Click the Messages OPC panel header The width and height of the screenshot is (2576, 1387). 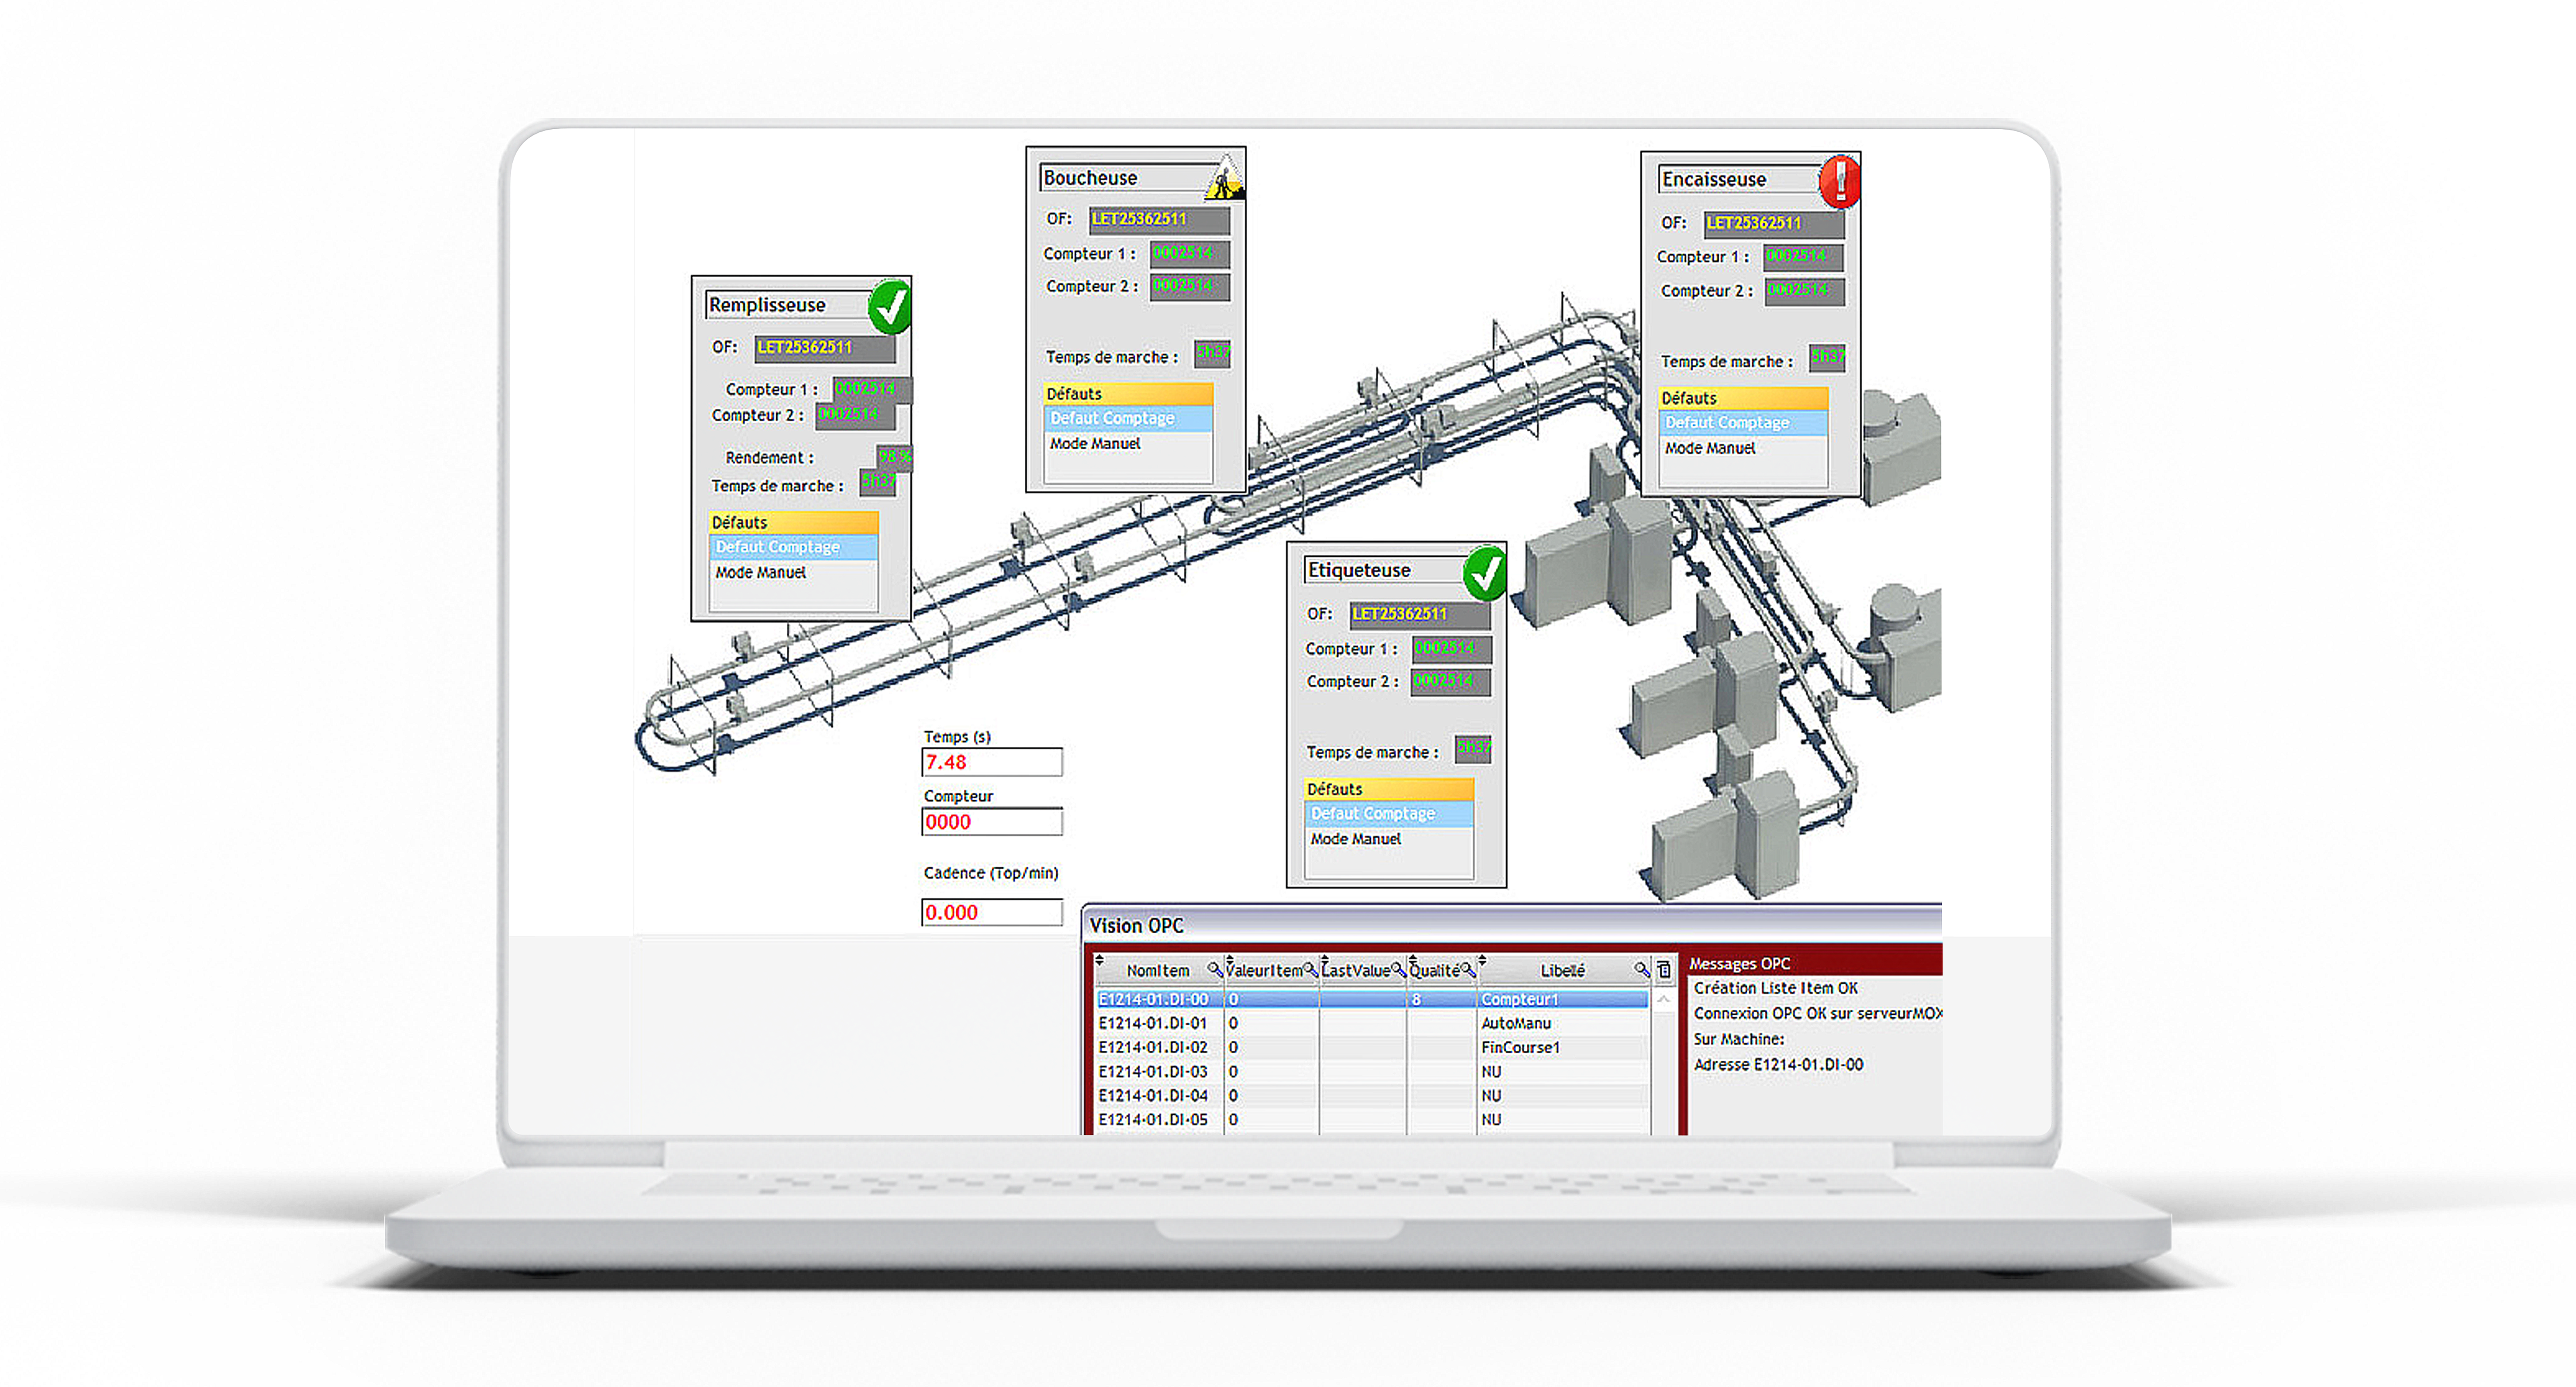[1814, 963]
